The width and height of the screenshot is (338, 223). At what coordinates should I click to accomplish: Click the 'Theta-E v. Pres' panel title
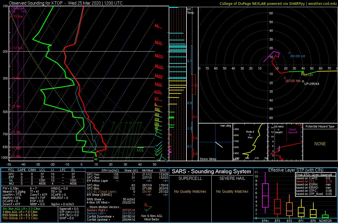click(x=251, y=135)
